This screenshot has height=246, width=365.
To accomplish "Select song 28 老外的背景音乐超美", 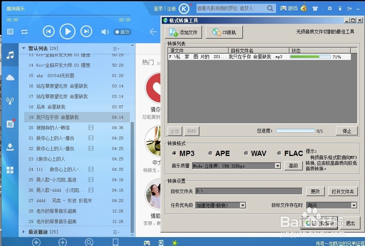I will (77, 211).
